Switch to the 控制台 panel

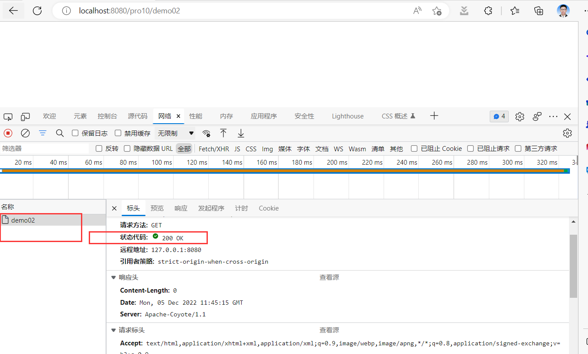click(107, 116)
